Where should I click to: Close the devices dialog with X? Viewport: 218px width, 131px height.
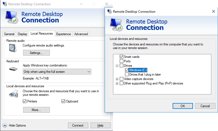tap(214, 11)
